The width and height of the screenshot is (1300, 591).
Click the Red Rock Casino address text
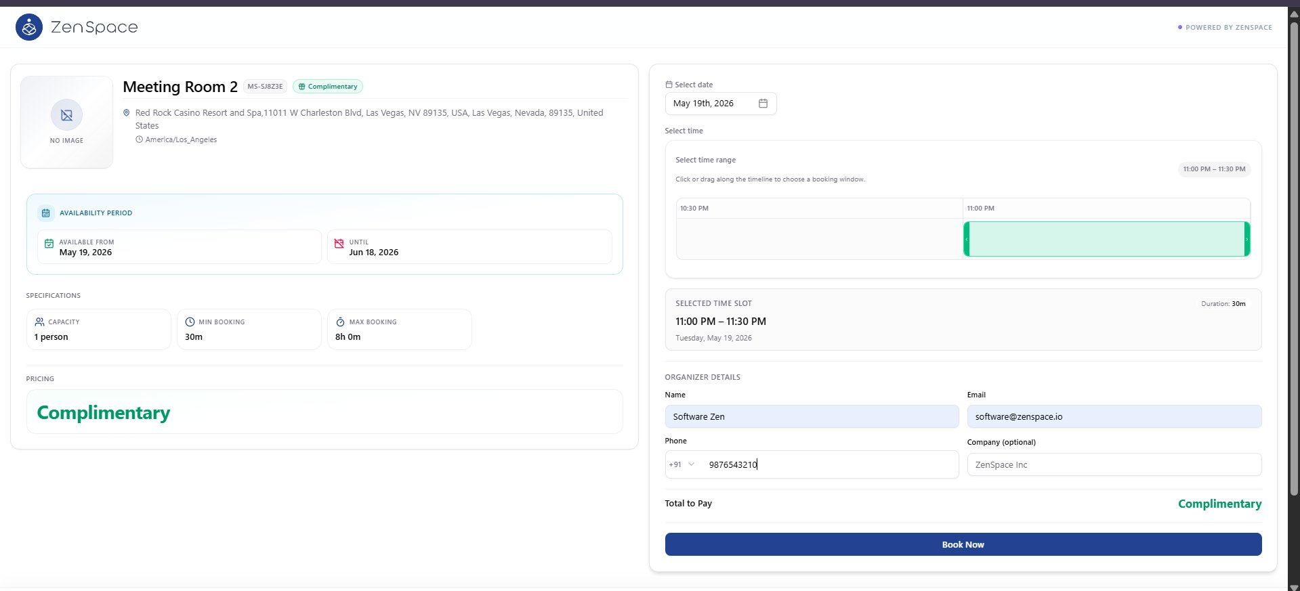[369, 119]
